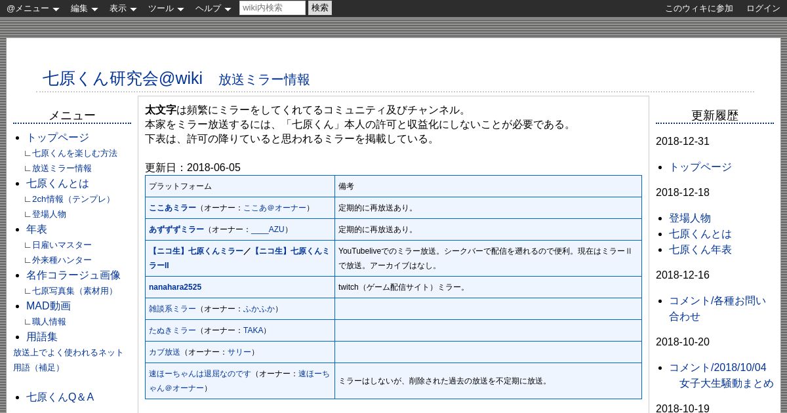
Task: Select 2018-12-18 date in 更新履歴
Action: point(683,193)
